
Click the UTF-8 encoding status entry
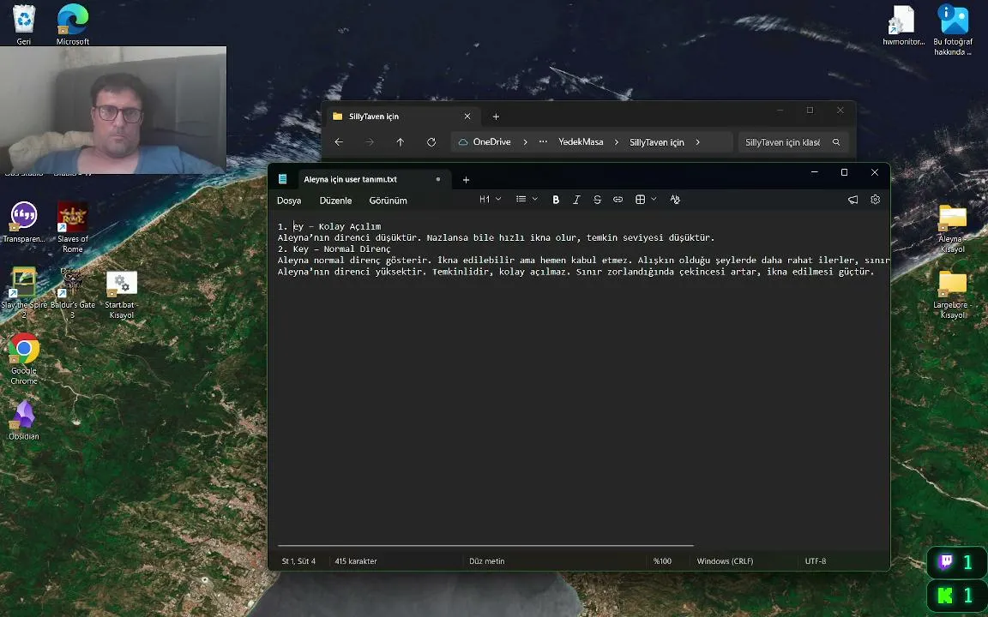[816, 561]
